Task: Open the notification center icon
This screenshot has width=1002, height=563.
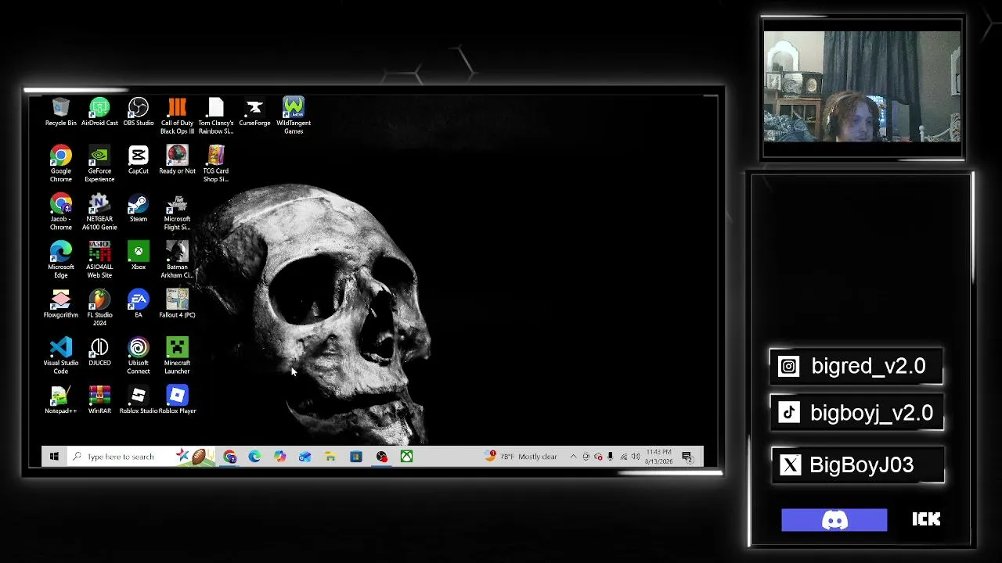Action: pyautogui.click(x=687, y=457)
